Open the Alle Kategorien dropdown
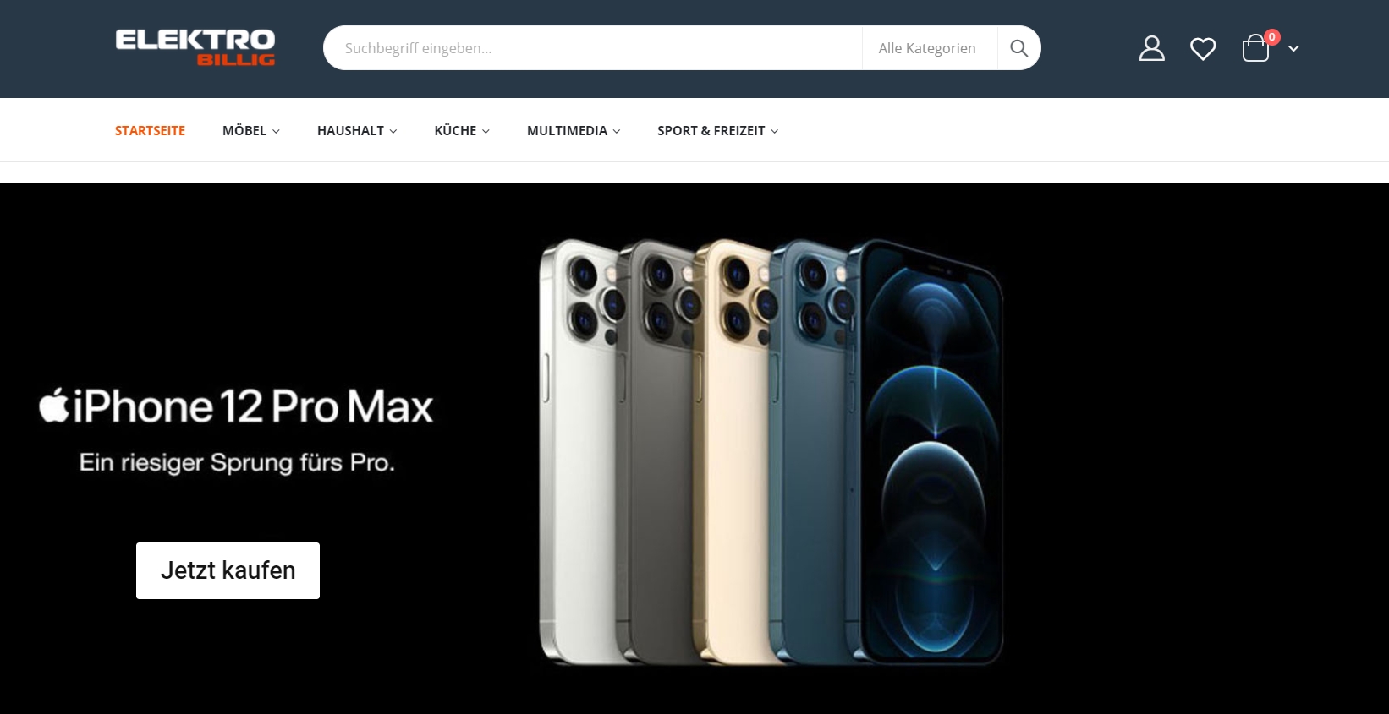 [927, 48]
